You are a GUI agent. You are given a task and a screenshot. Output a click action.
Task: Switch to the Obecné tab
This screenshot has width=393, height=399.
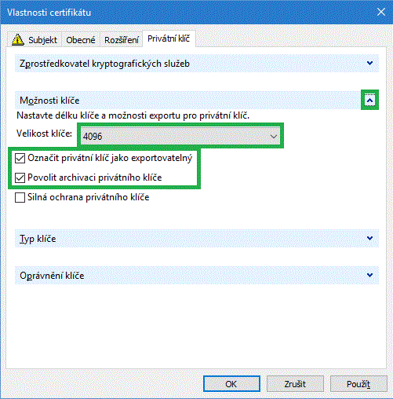click(x=81, y=40)
